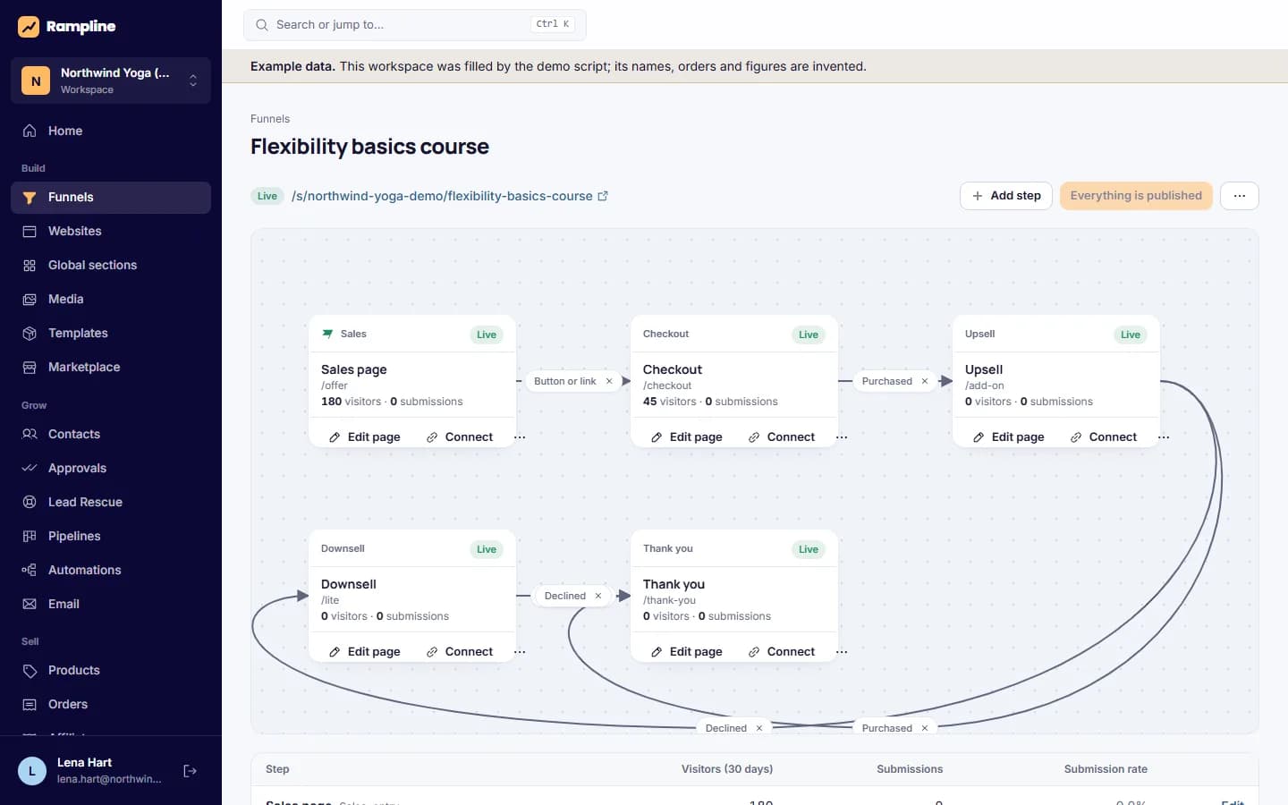Click the Contacts people icon
The width and height of the screenshot is (1288, 805).
[x=30, y=434]
